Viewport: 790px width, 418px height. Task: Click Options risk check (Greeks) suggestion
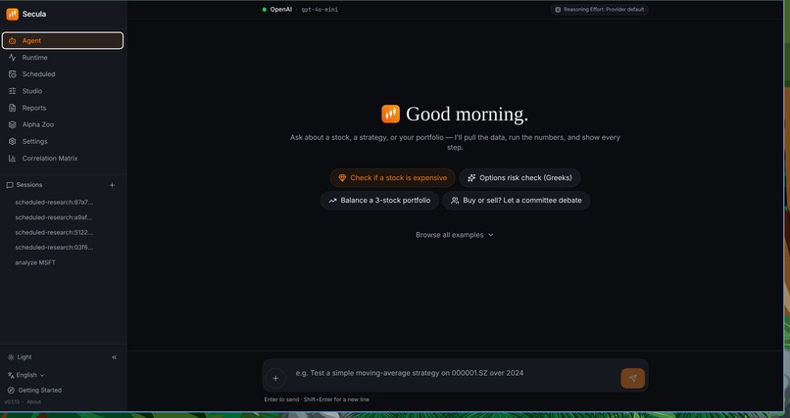click(x=519, y=178)
